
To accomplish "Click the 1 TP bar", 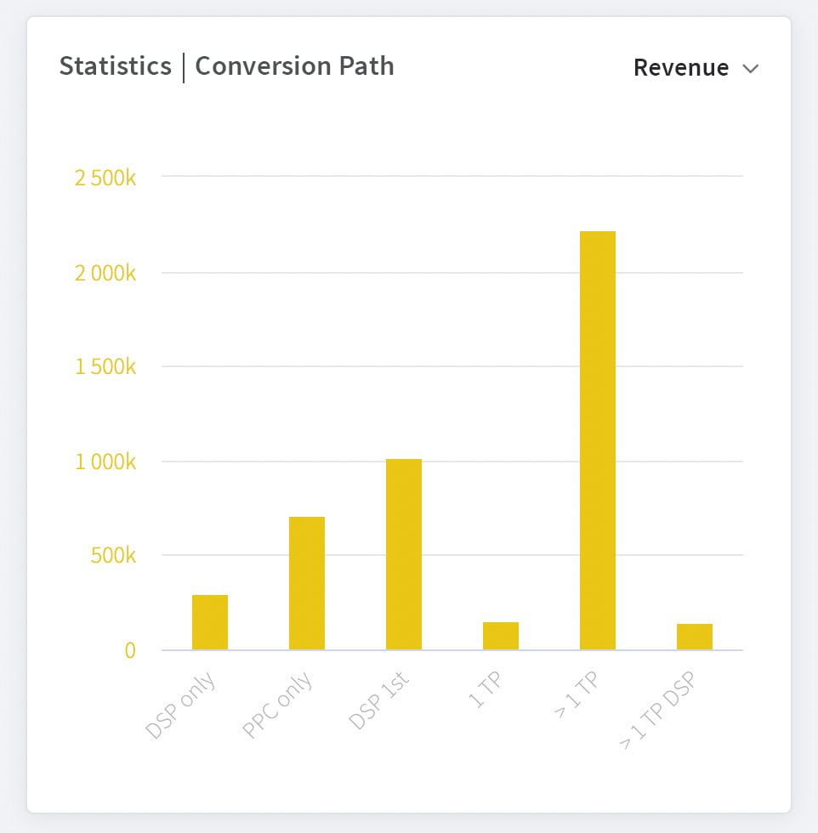I will [501, 636].
